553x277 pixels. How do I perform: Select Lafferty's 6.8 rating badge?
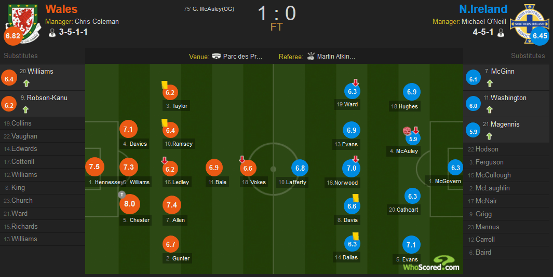click(x=300, y=168)
